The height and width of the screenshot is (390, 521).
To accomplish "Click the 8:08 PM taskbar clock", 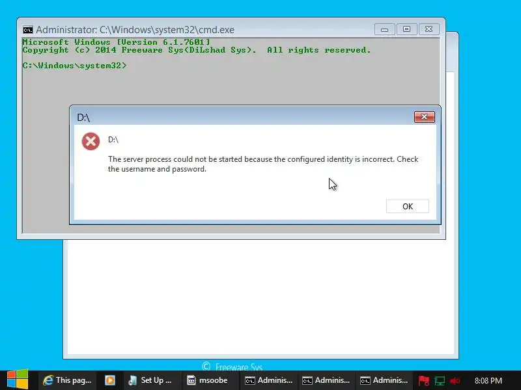I will pos(488,380).
